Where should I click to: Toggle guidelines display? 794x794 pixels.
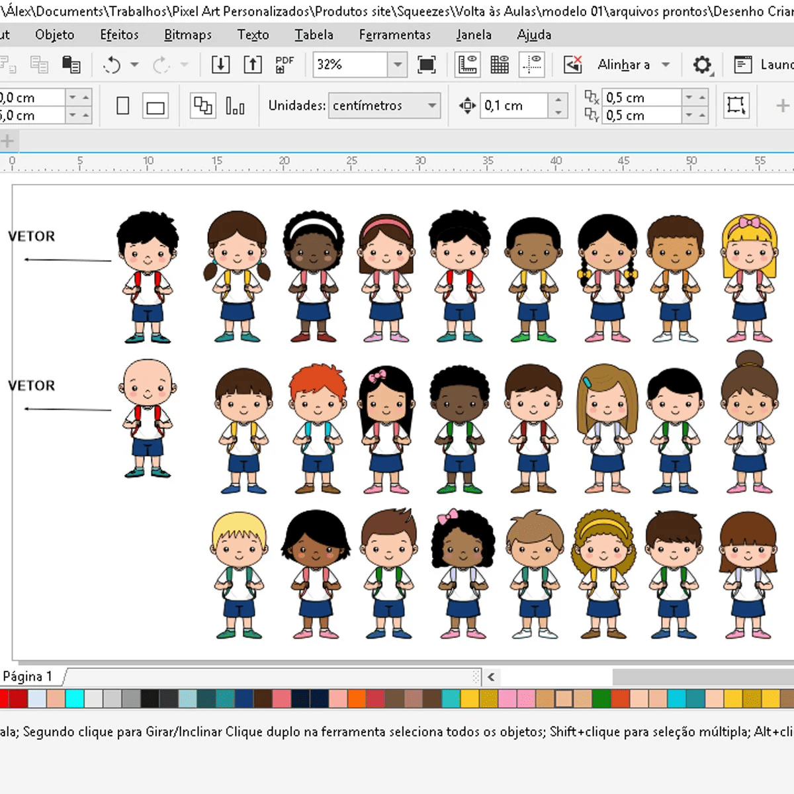pos(532,65)
